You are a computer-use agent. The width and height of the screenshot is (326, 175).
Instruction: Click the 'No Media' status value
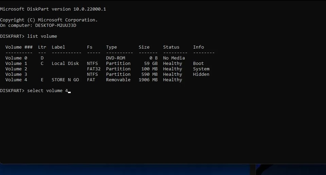click(174, 58)
